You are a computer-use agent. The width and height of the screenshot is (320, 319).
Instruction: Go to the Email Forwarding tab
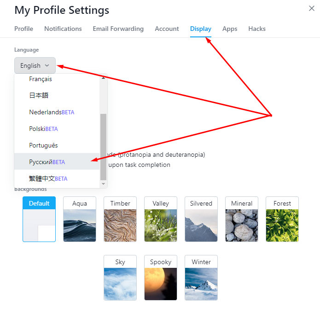pos(118,29)
